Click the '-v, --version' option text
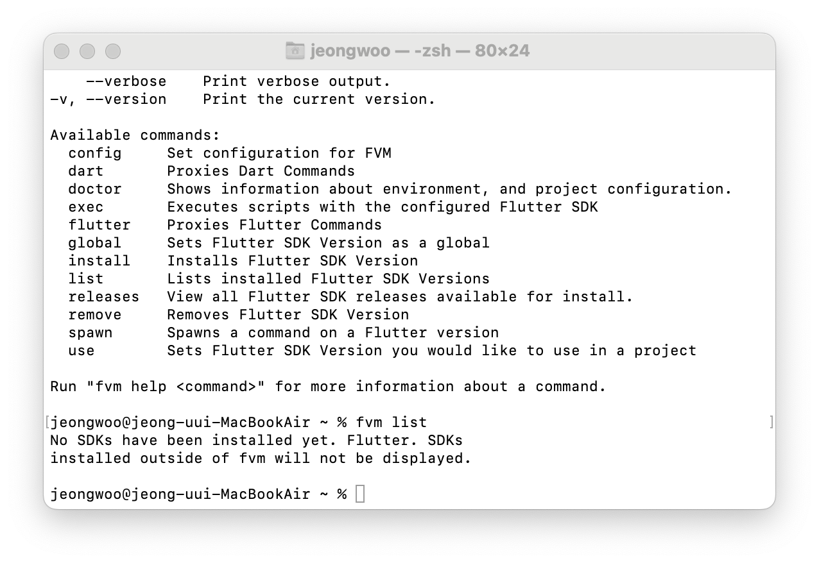 pos(108,99)
